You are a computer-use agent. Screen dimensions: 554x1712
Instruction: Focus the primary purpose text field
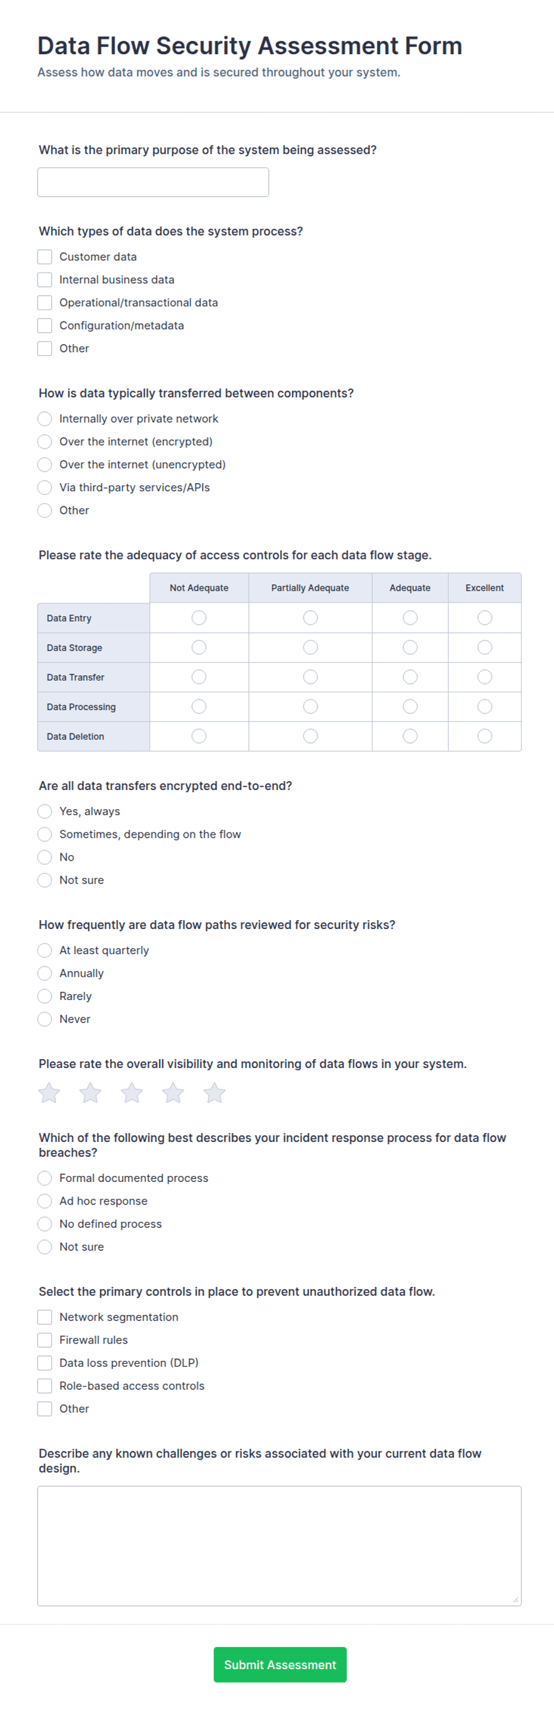pos(154,182)
